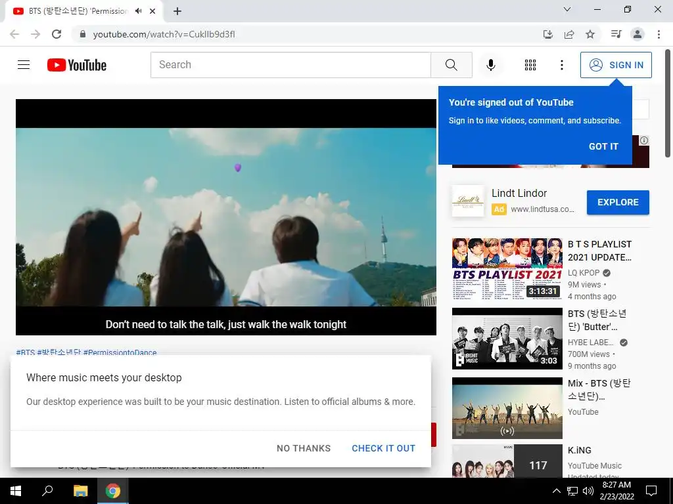Click the page vertical scrollbar
Screen dimensions: 673x504
click(668, 103)
